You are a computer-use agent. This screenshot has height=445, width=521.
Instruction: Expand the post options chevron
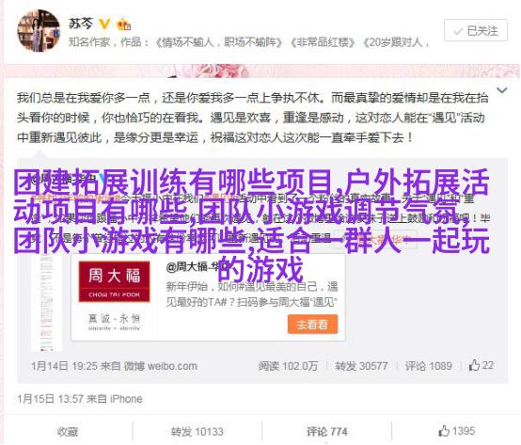tap(502, 90)
